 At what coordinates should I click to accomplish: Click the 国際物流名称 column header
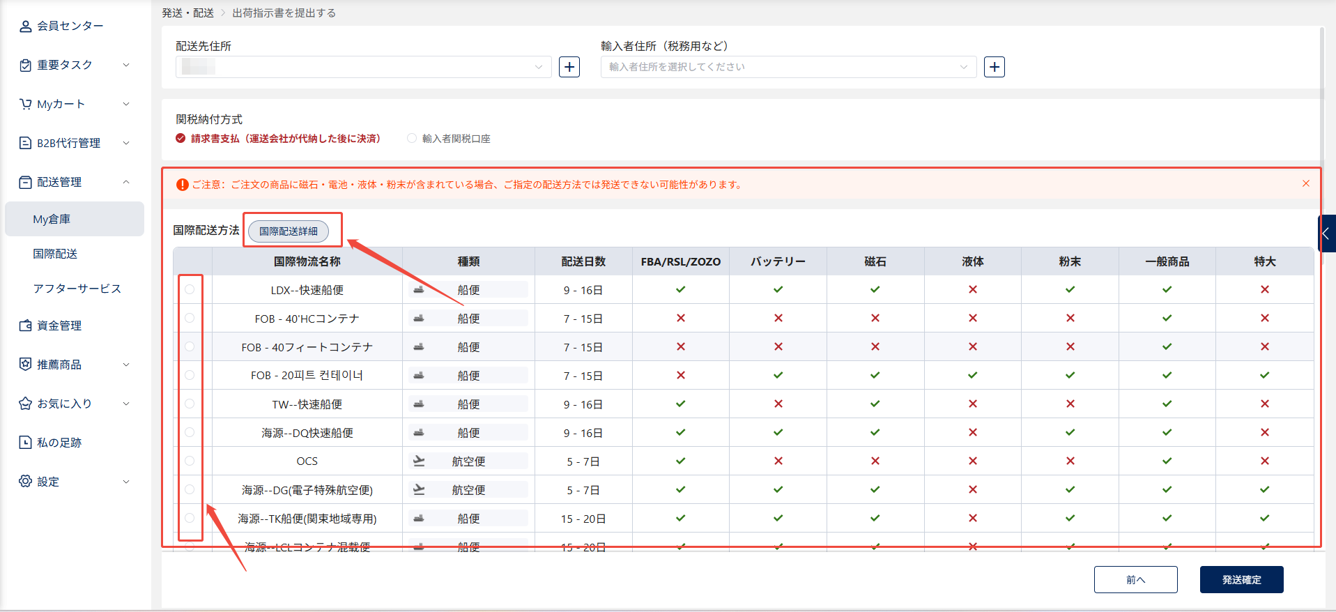pos(307,261)
